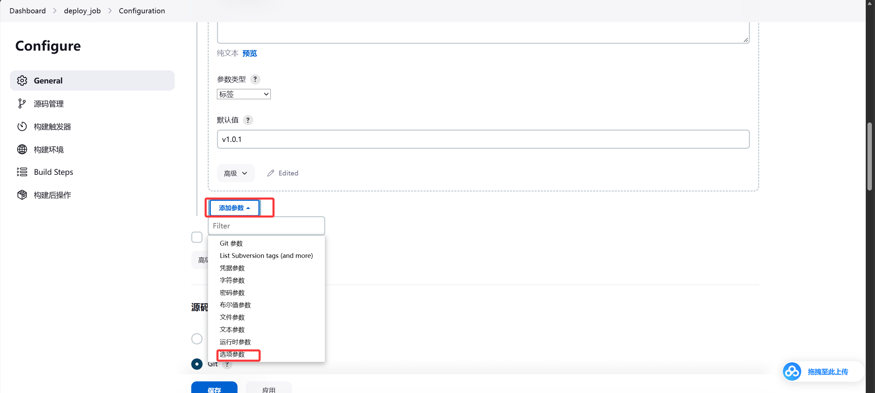Click the cloud upload icon 拖拽至此上传
Screen dimensions: 875x393
[x=792, y=371]
